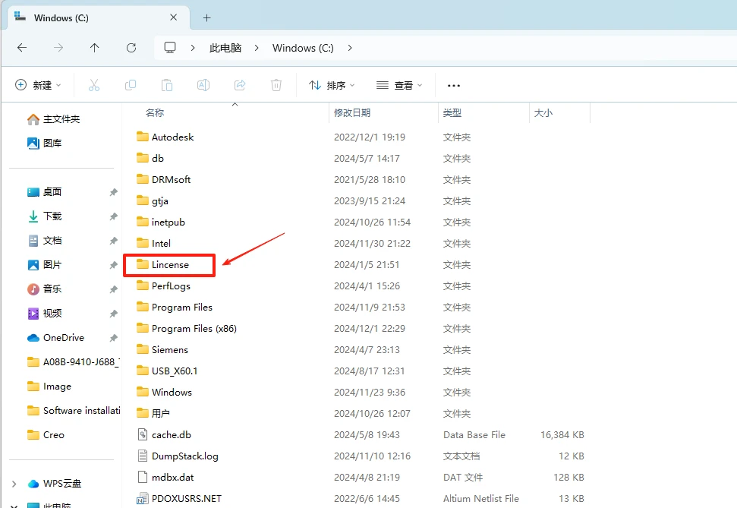
Task: Click the Delete trash icon
Action: tap(276, 84)
